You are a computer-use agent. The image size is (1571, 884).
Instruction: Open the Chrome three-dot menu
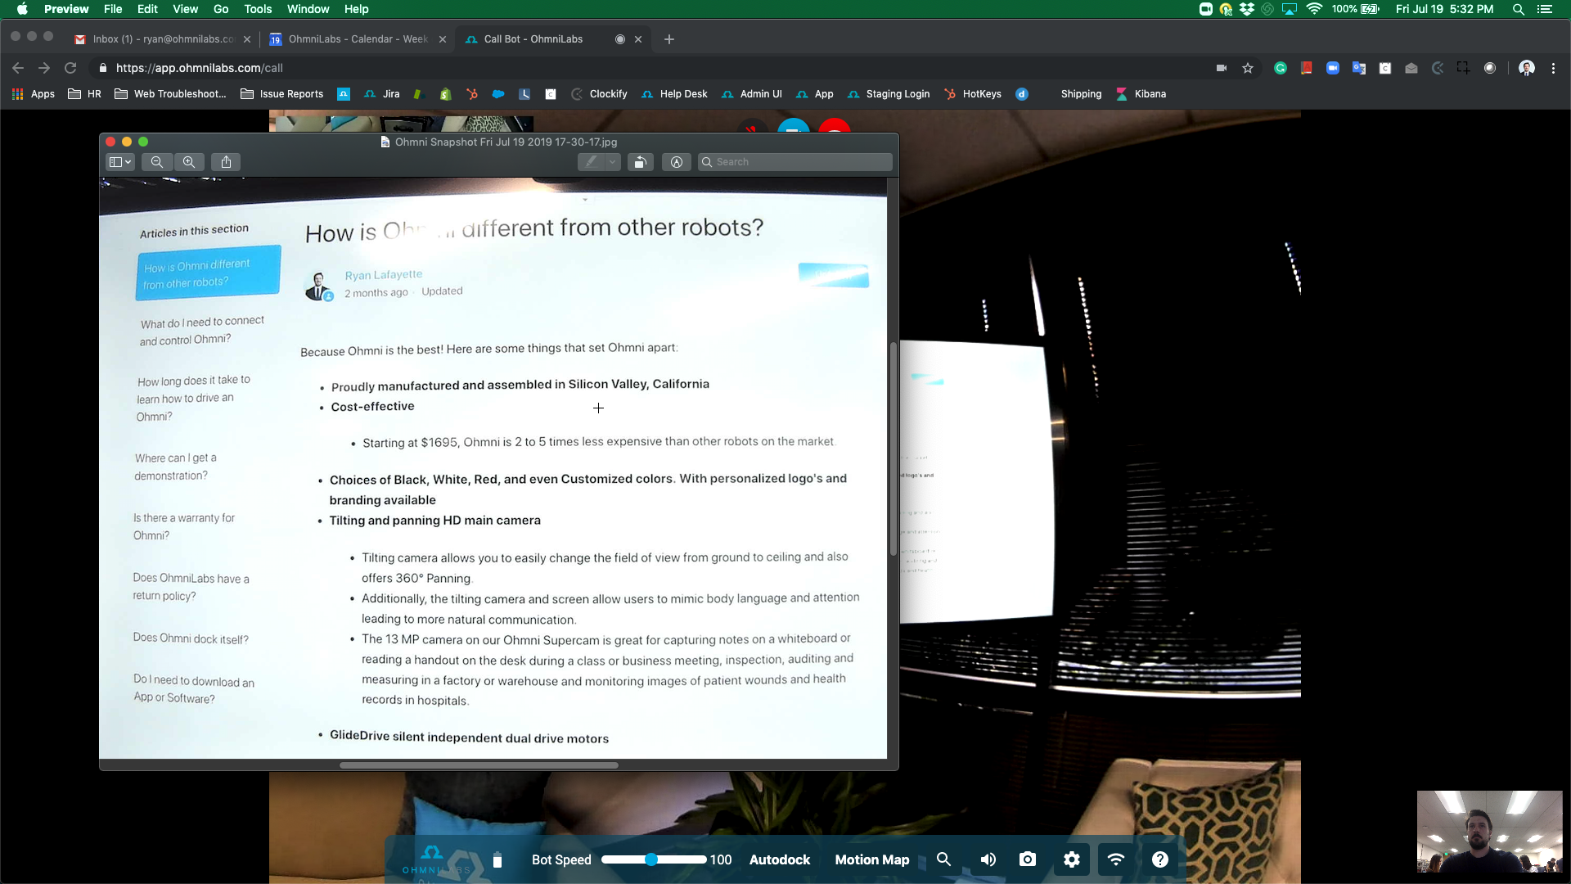pos(1553,68)
